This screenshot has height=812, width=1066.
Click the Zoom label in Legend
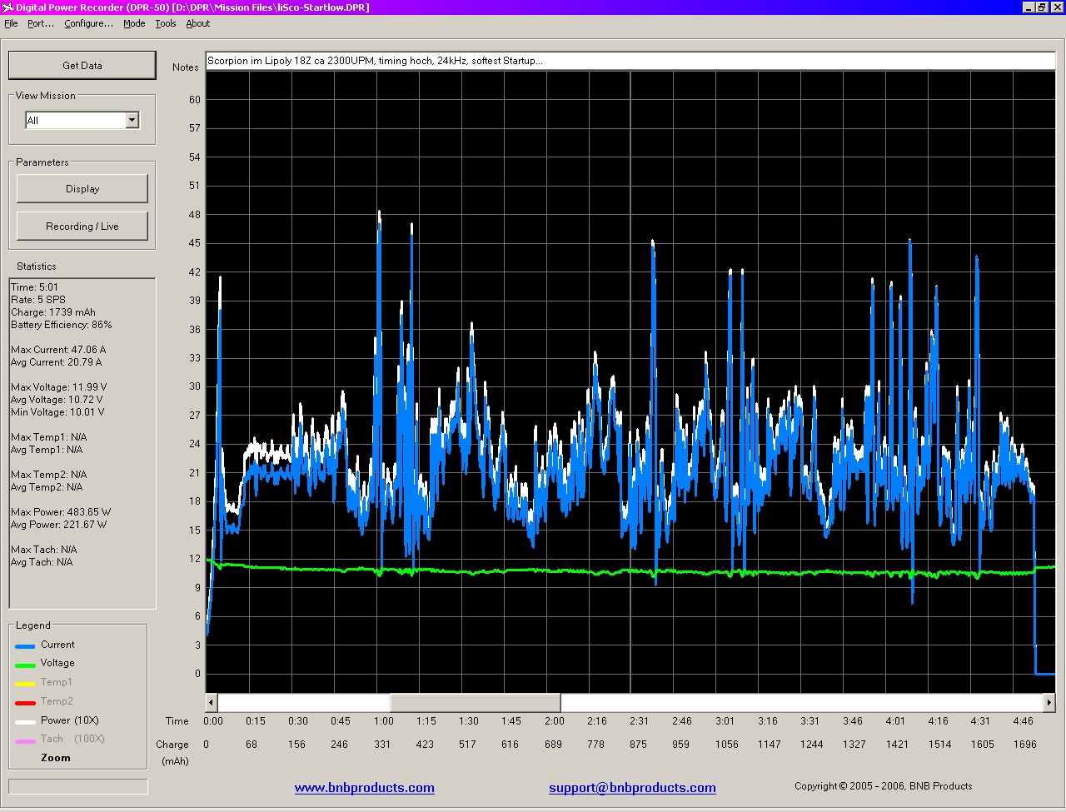(56, 758)
